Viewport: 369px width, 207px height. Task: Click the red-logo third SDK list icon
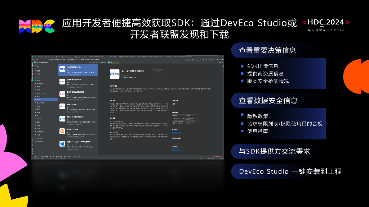point(62,94)
